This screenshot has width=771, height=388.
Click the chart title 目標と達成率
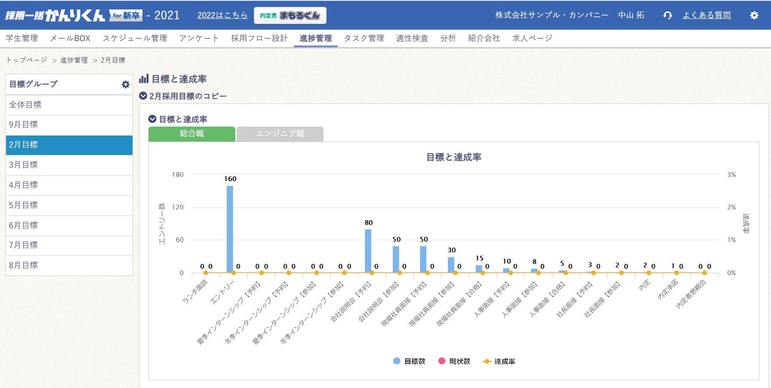click(x=453, y=158)
